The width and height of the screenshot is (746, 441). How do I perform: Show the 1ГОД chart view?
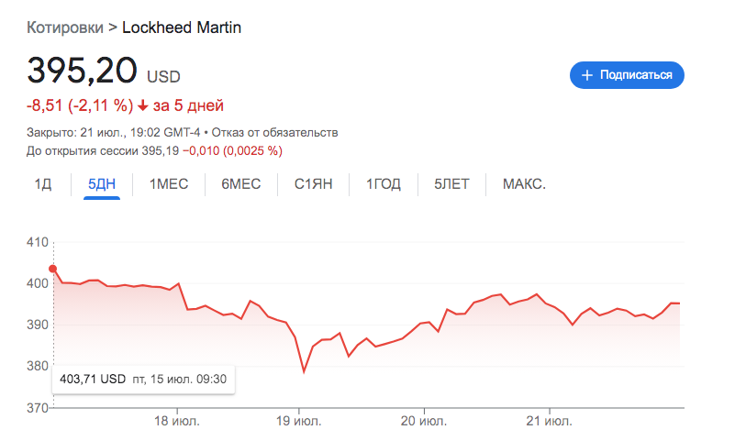(384, 184)
